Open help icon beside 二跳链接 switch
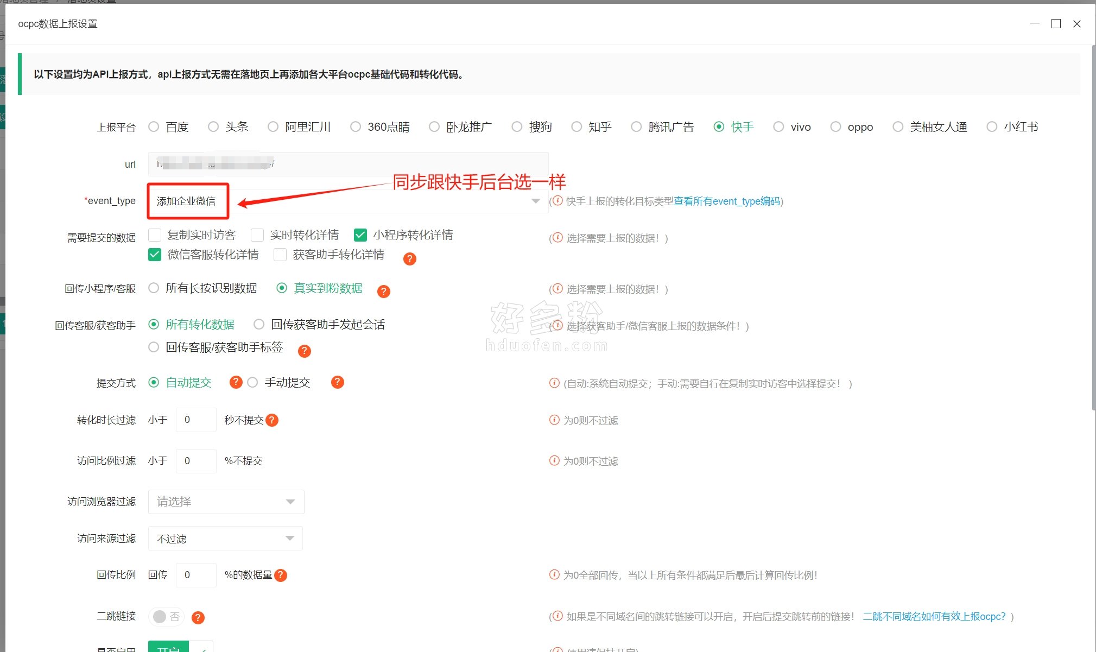This screenshot has width=1096, height=652. point(198,617)
